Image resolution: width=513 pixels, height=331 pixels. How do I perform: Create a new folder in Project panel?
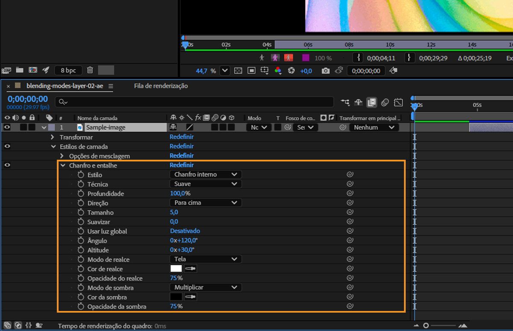point(20,70)
